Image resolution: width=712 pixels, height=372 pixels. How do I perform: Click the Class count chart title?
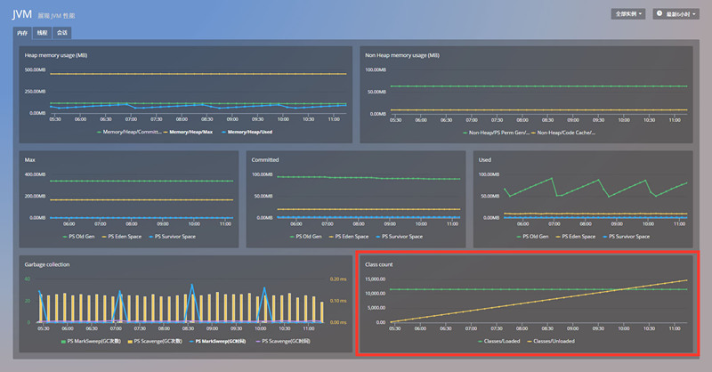coord(380,264)
